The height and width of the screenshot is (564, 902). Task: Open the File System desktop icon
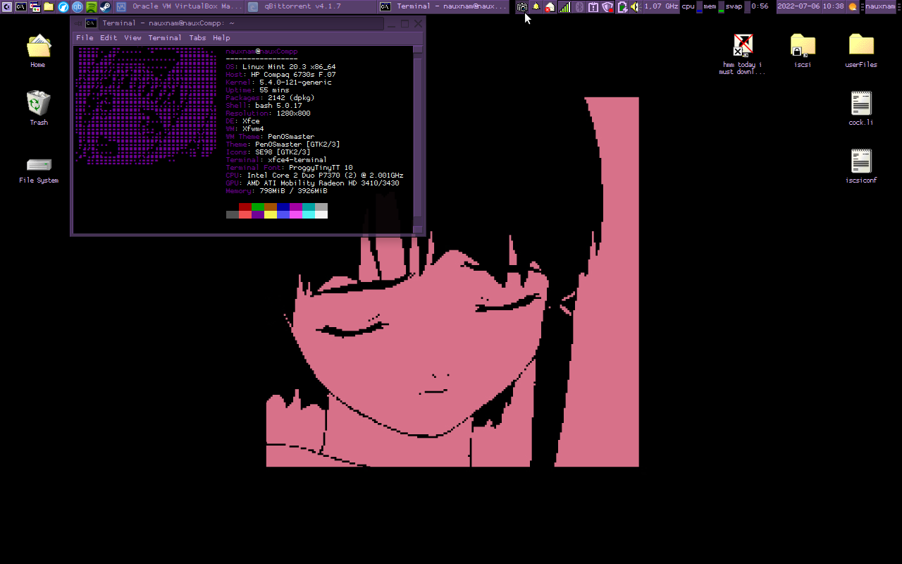[38, 170]
